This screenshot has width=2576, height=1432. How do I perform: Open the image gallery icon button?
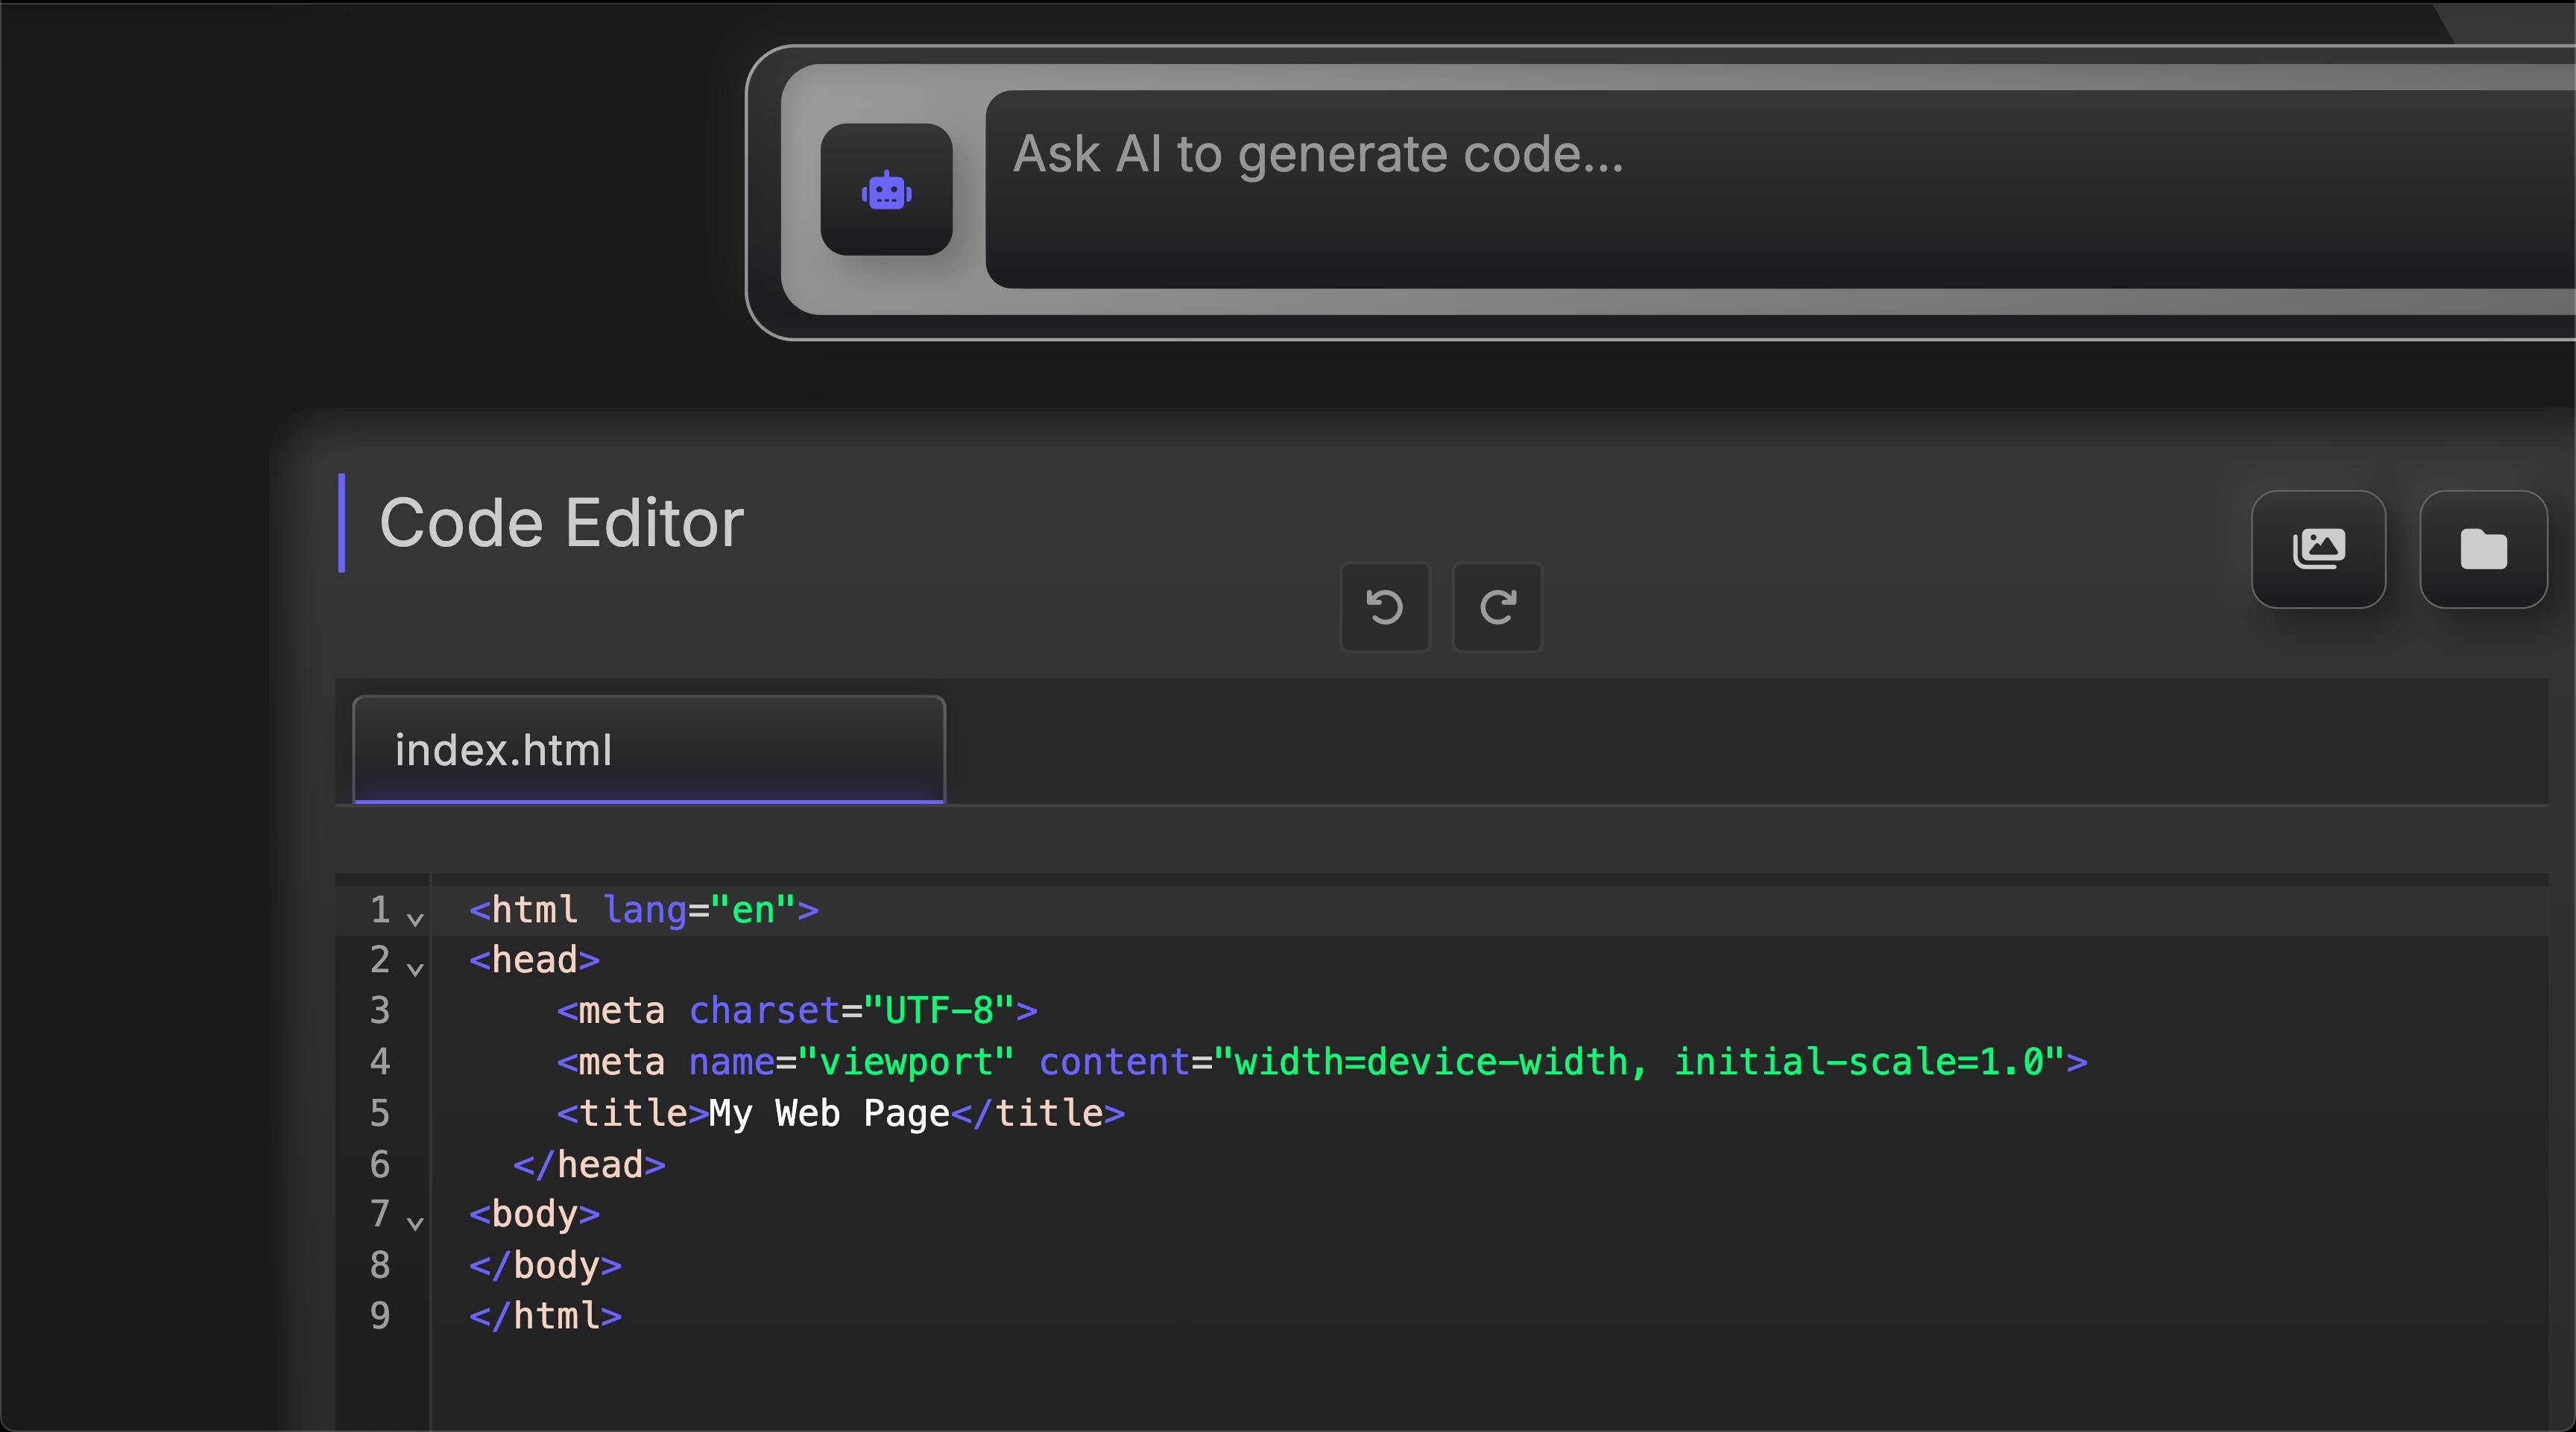pyautogui.click(x=2318, y=548)
